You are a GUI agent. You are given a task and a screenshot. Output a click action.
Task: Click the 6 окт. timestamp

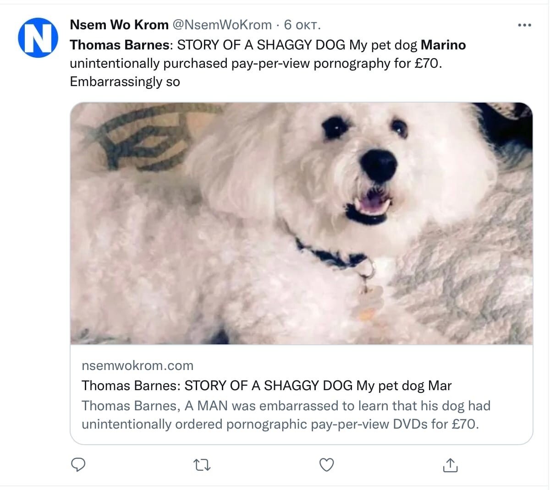pyautogui.click(x=302, y=25)
